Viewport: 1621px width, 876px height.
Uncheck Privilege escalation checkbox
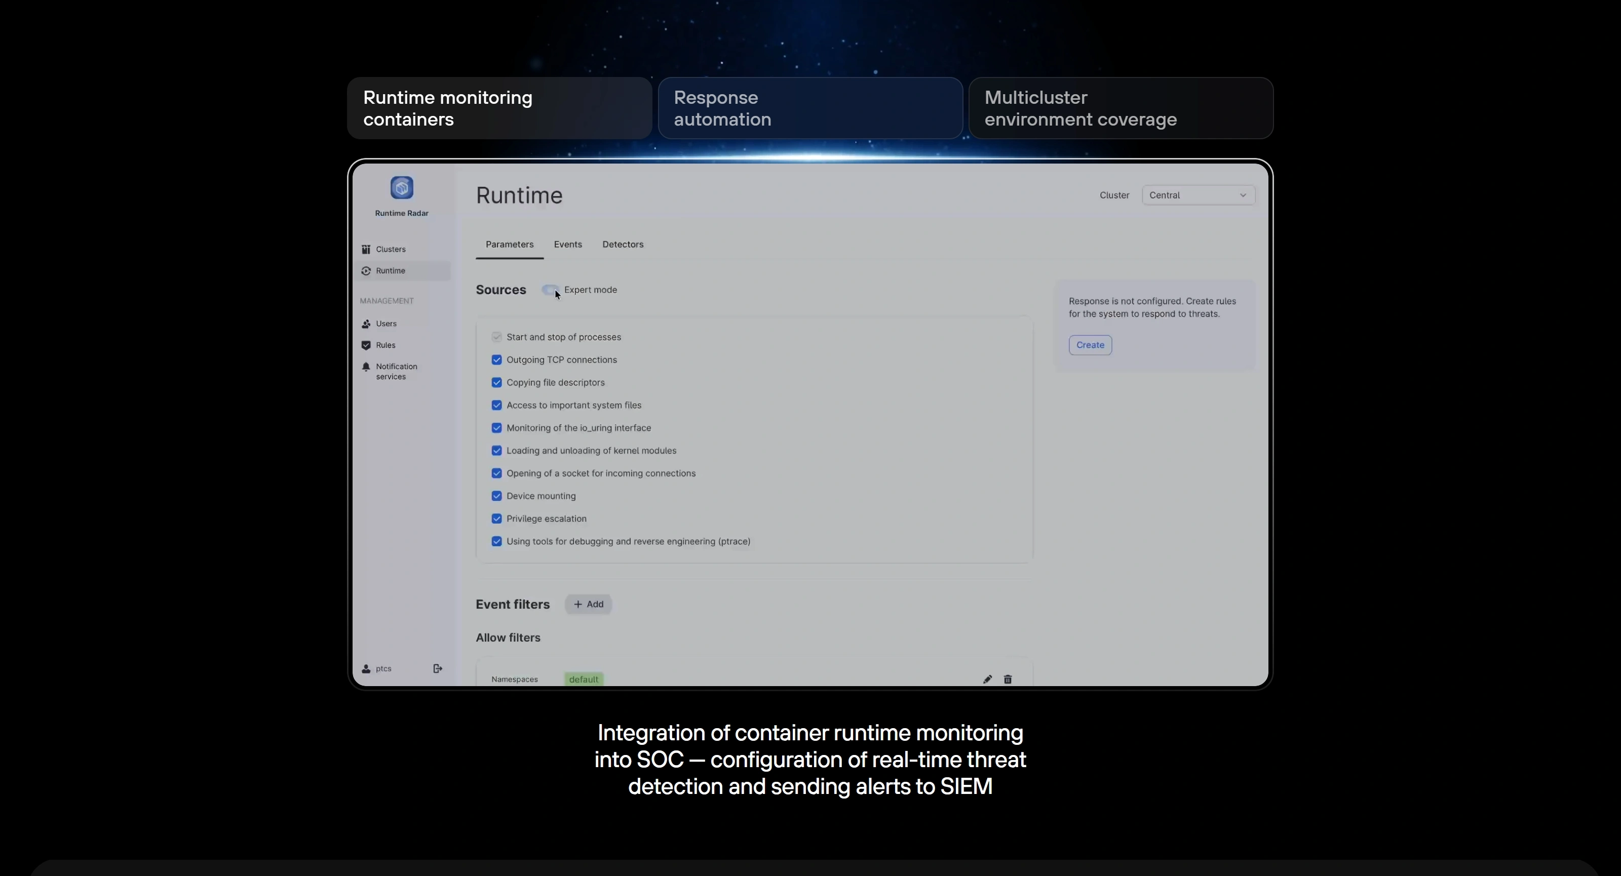pyautogui.click(x=496, y=519)
